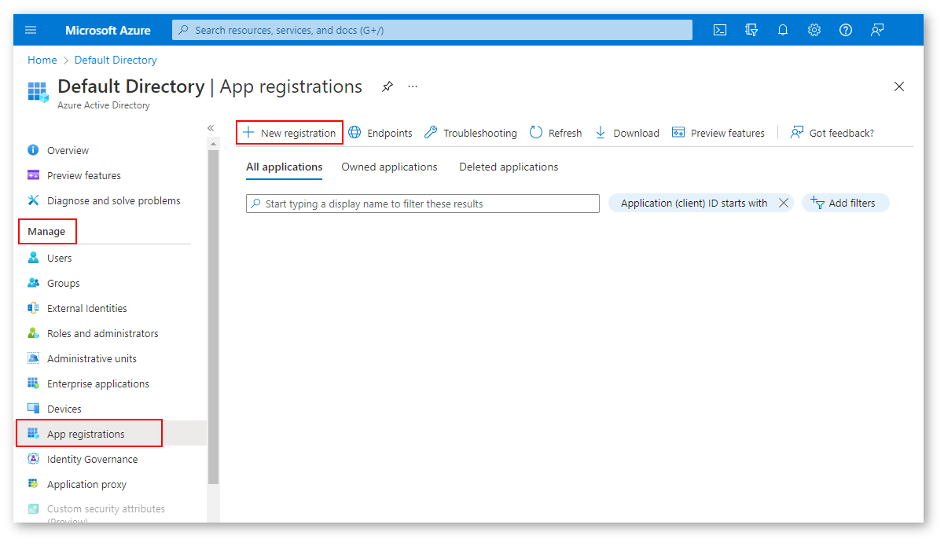The height and width of the screenshot is (543, 944).
Task: Click the Overview info icon
Action: tap(33, 150)
